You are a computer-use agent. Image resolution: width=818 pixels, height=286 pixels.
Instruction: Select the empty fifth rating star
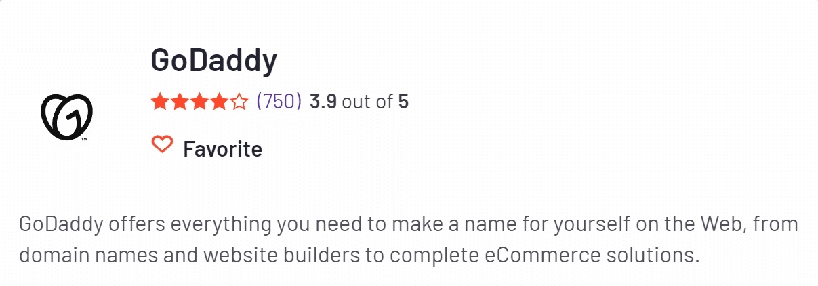(239, 102)
